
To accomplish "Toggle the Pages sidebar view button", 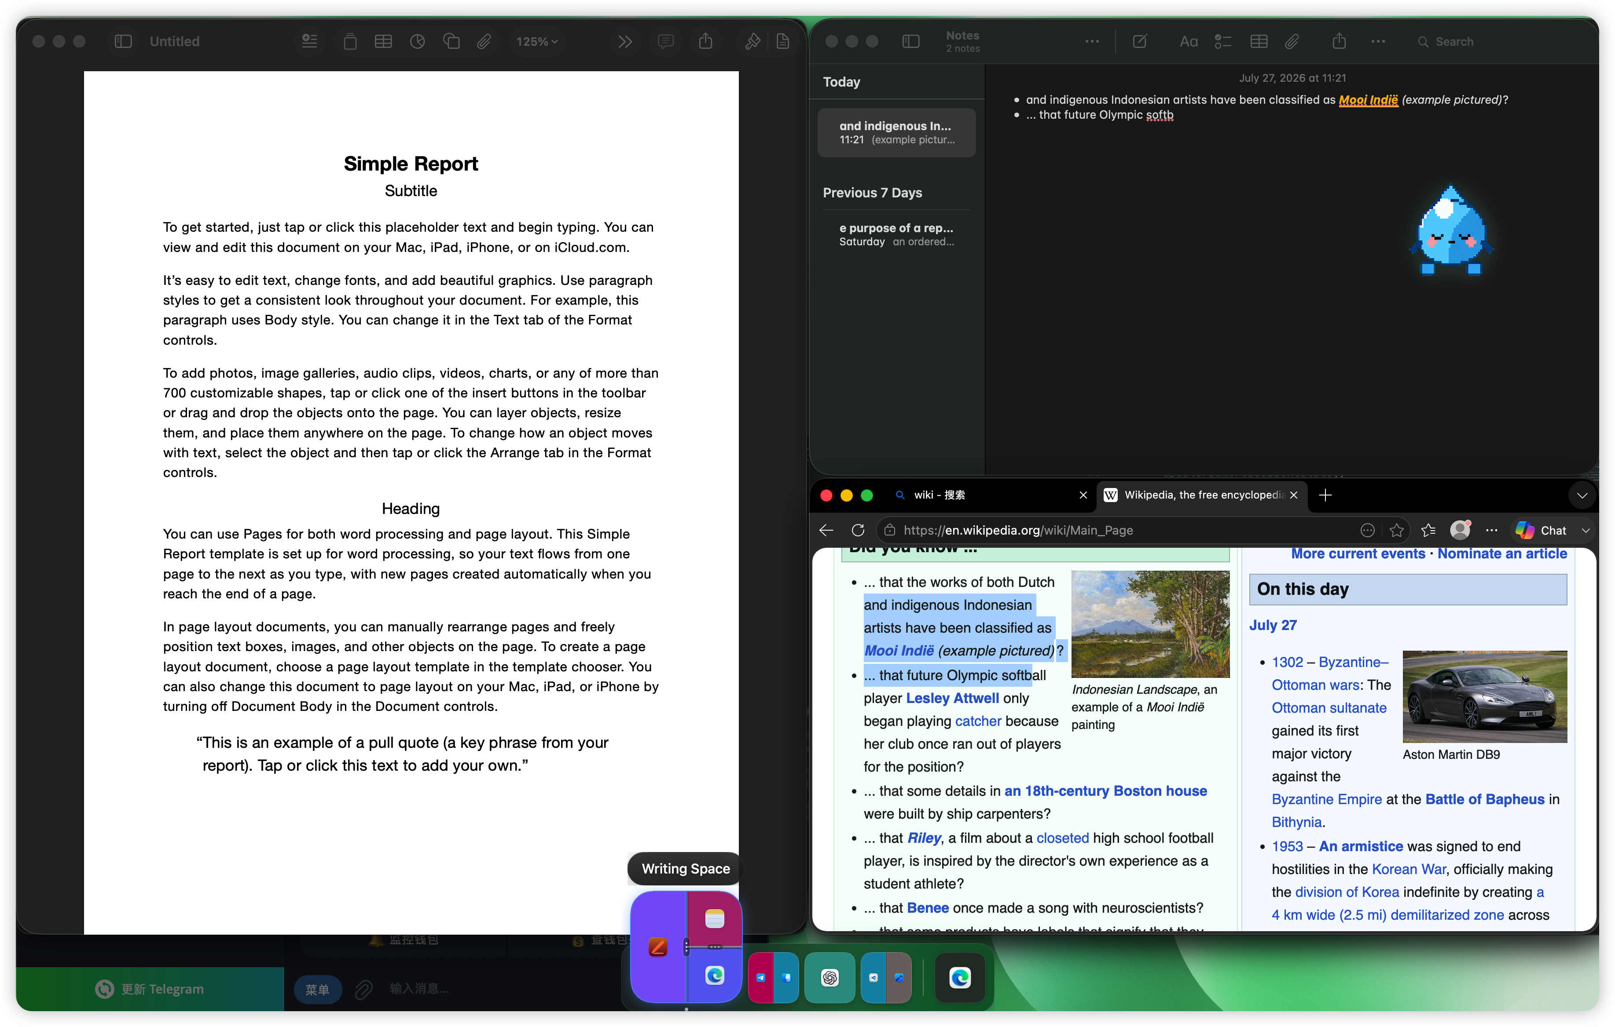I will pyautogui.click(x=123, y=41).
